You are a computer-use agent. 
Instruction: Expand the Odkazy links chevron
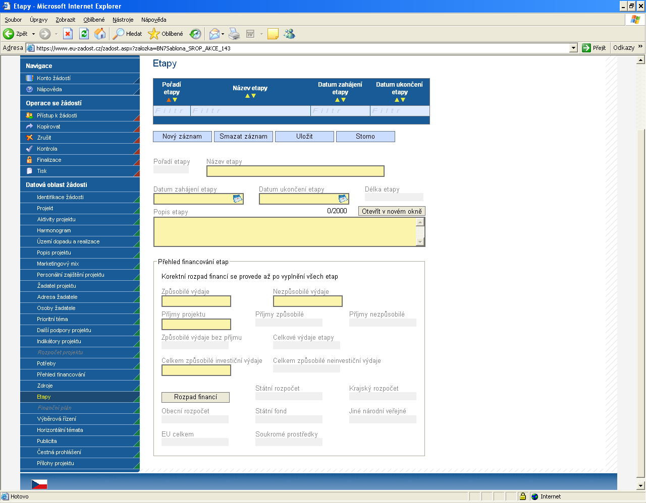(x=640, y=47)
